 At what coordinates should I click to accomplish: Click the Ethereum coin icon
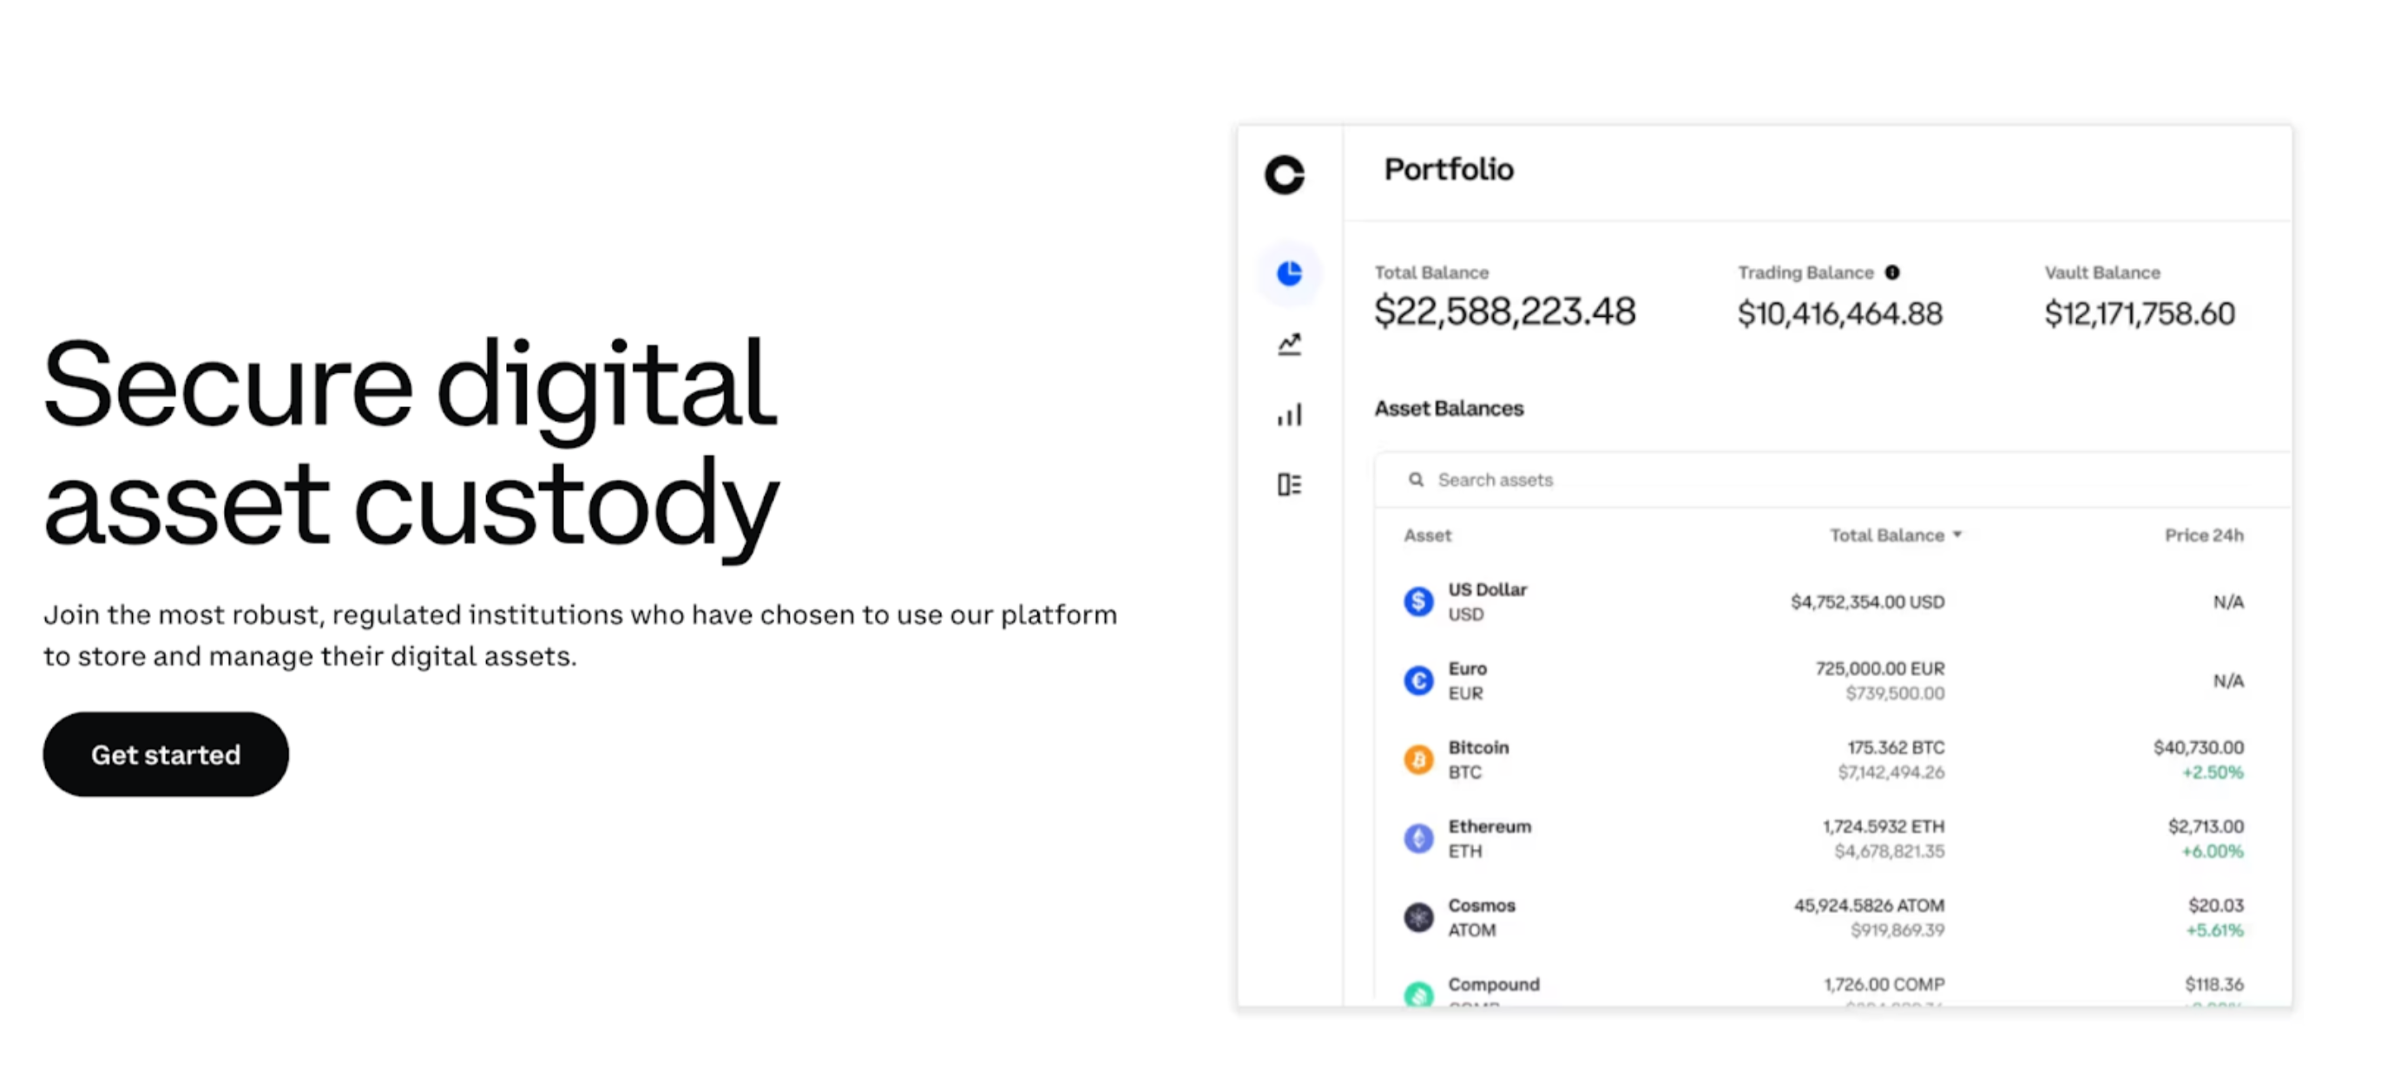tap(1417, 838)
